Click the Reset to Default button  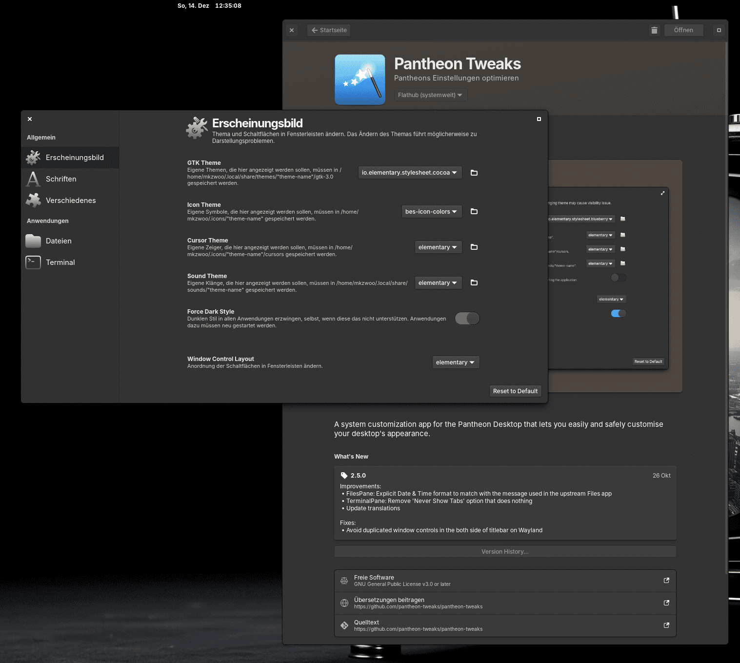[515, 391]
